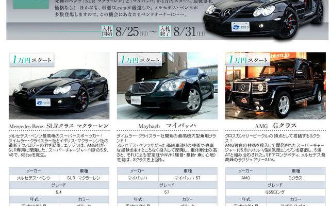The width and height of the screenshot is (330, 206).
Task: Click メーカー header in the Maybach table
Action: [138, 170]
